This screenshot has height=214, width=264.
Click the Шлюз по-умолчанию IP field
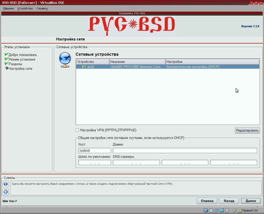(95, 163)
